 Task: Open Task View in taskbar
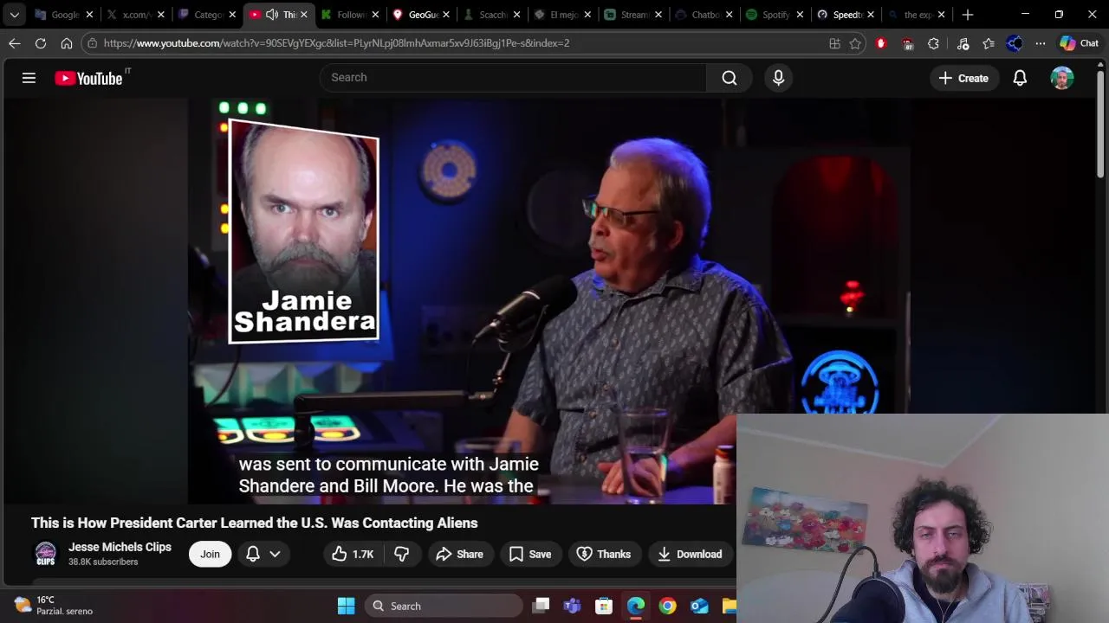click(x=541, y=606)
